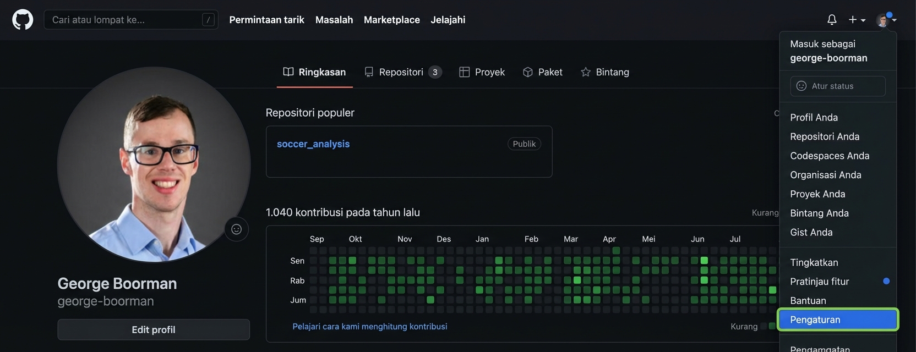
Task: Click the Repositori populer heading
Action: tap(310, 113)
